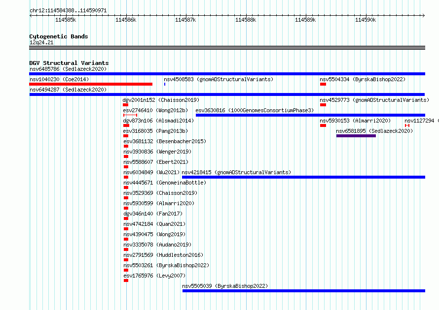Click the esv2746410 red interval glyph
439x310 pixels.
click(130, 115)
